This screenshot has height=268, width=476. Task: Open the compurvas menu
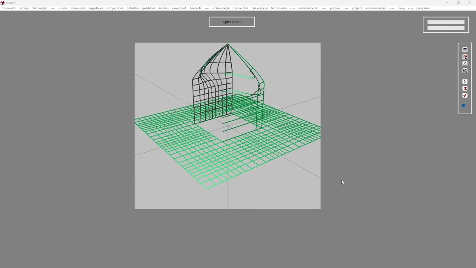[x=78, y=8]
